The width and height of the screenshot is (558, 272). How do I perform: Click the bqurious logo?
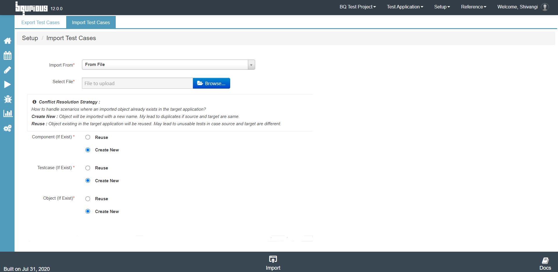pos(31,8)
